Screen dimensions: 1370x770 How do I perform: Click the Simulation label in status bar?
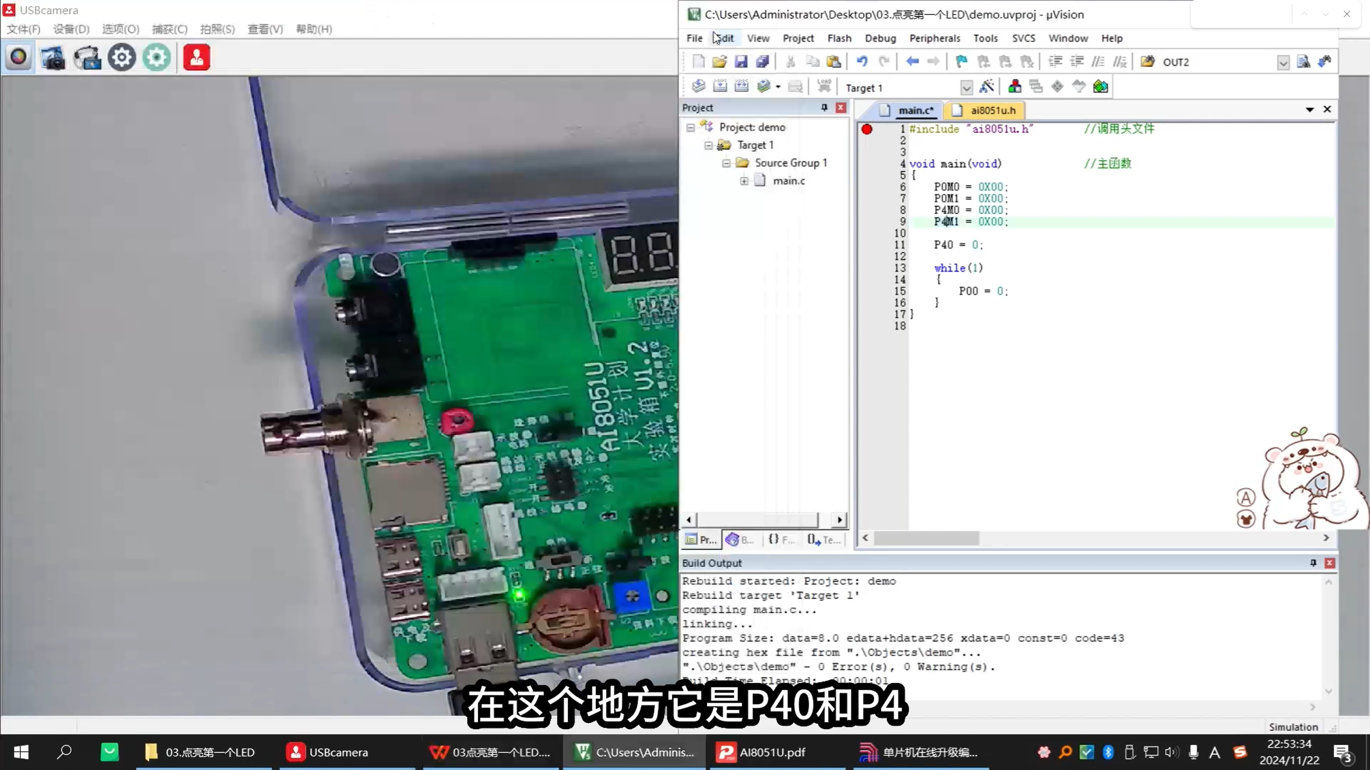pyautogui.click(x=1293, y=726)
